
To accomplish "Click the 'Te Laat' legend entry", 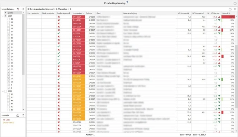I will [x=6, y=120].
